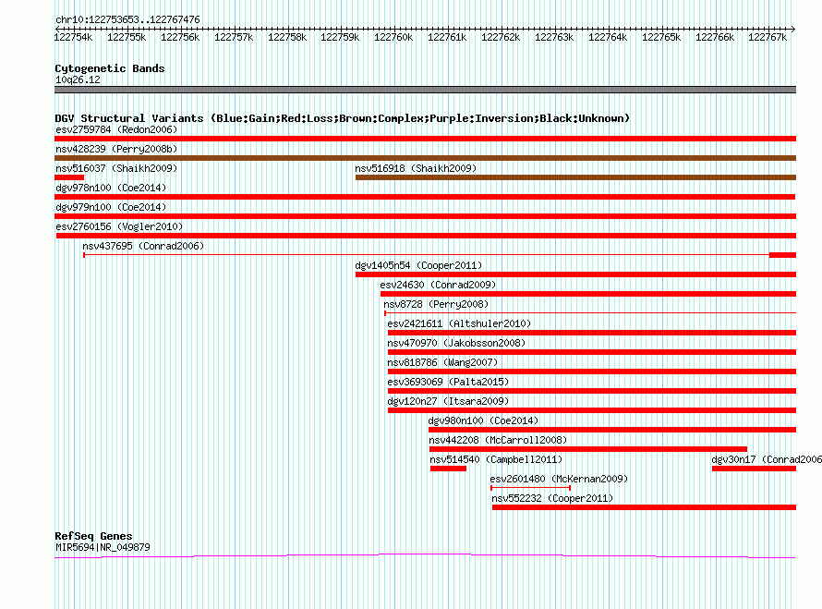Select the gray cytogenetic band bar
Screen dimensions: 822x609
[x=425, y=90]
